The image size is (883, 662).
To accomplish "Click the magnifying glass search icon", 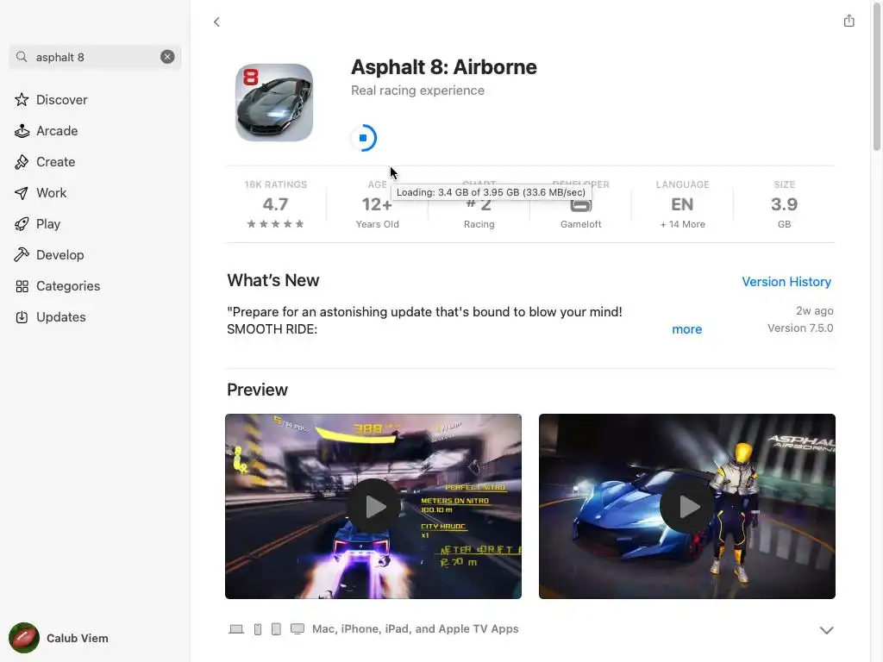I will (x=22, y=57).
